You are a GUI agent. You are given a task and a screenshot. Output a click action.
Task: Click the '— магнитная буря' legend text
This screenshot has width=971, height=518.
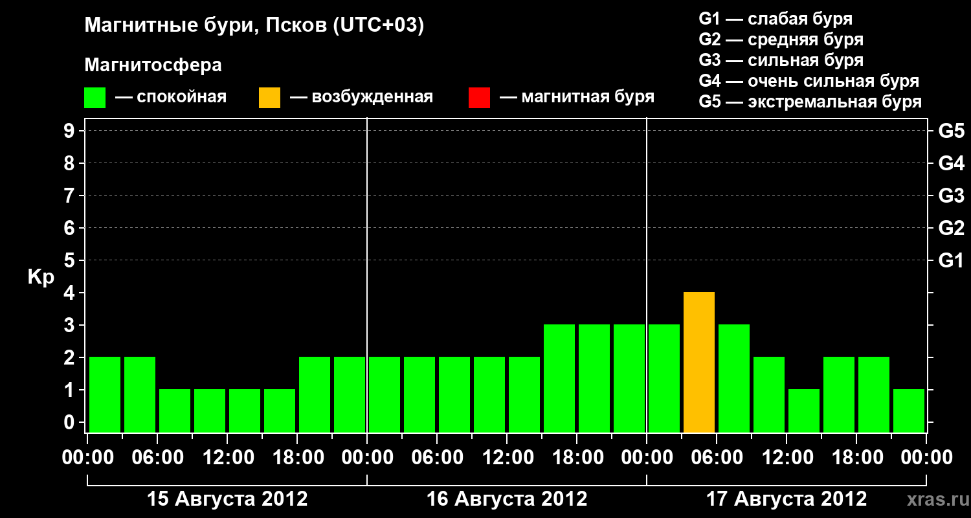[577, 98]
